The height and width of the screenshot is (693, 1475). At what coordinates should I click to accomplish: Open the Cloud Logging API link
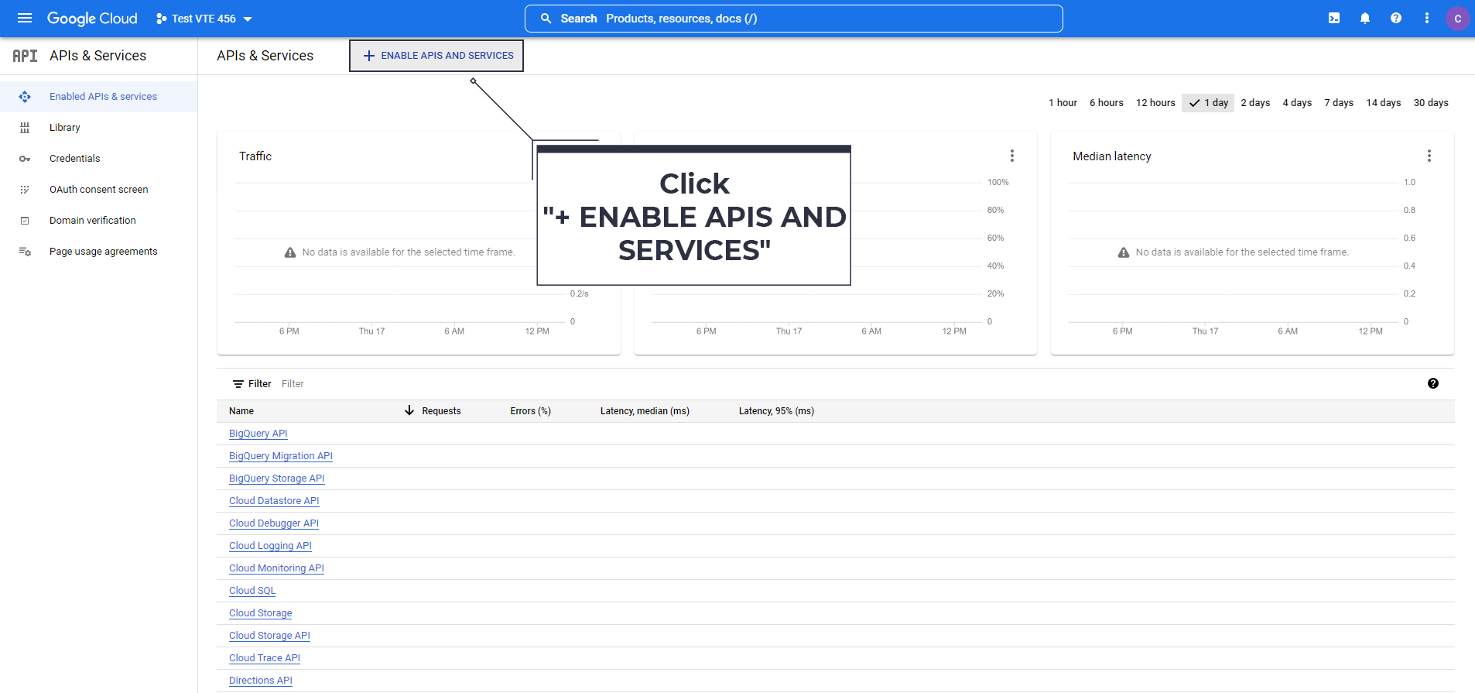point(270,546)
